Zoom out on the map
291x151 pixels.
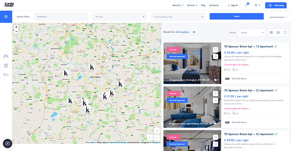16,32
